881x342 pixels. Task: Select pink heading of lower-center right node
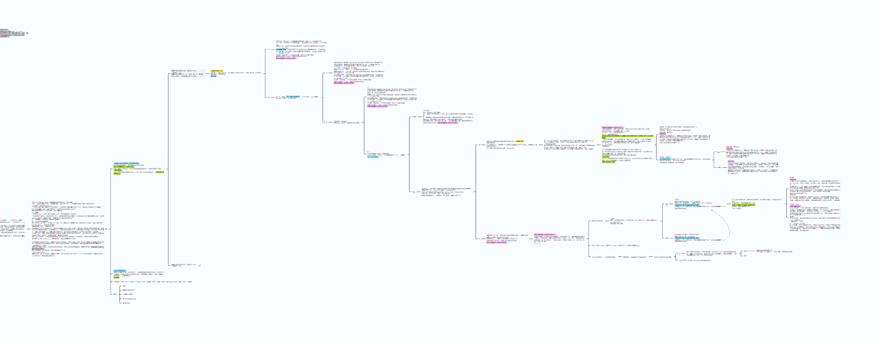[x=545, y=234]
